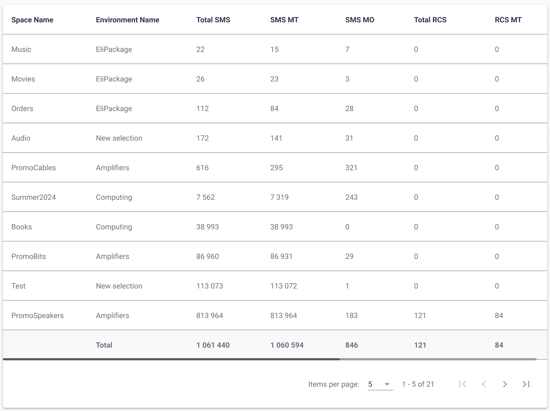
Task: Open the items per page dropdown
Action: pyautogui.click(x=380, y=384)
